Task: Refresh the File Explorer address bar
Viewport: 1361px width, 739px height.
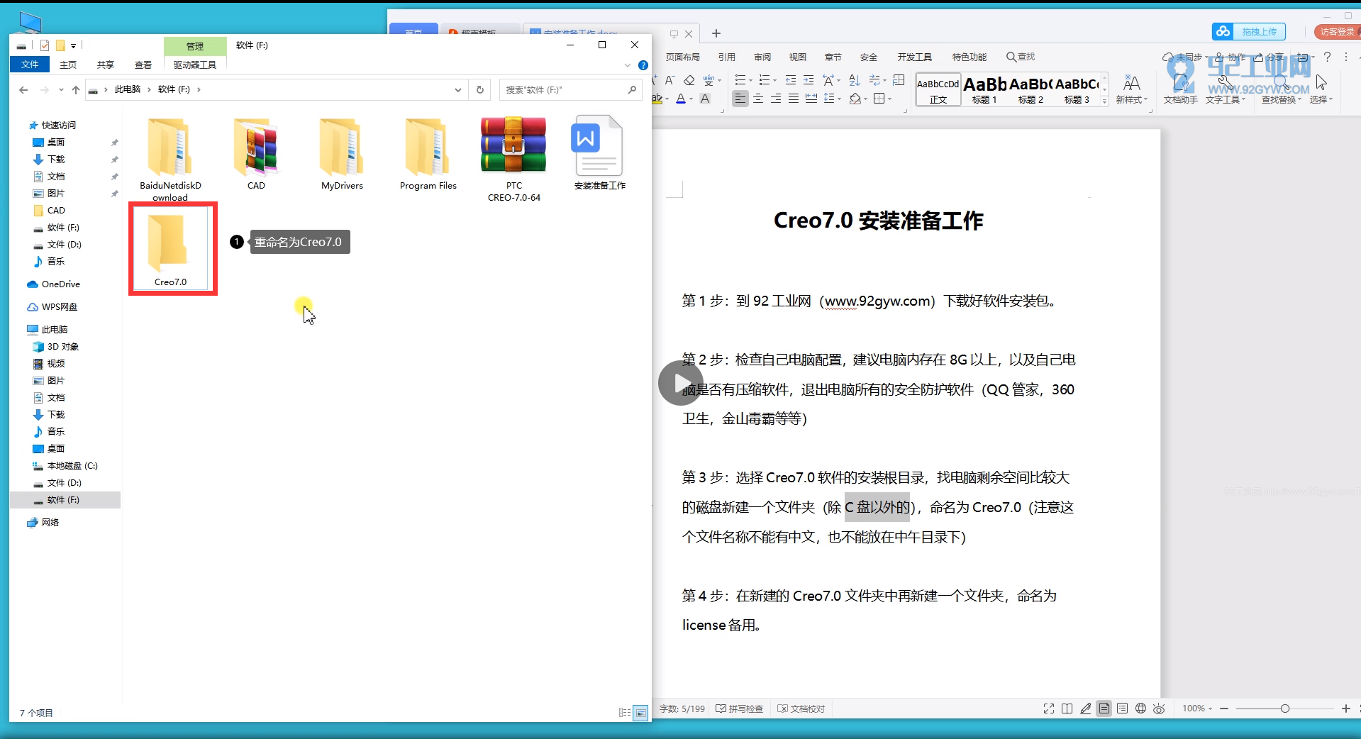Action: point(480,90)
